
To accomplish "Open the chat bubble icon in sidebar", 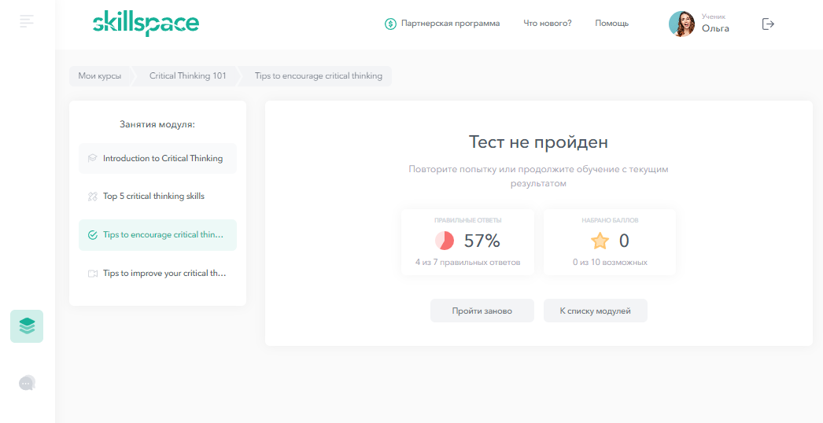I will pos(27,383).
